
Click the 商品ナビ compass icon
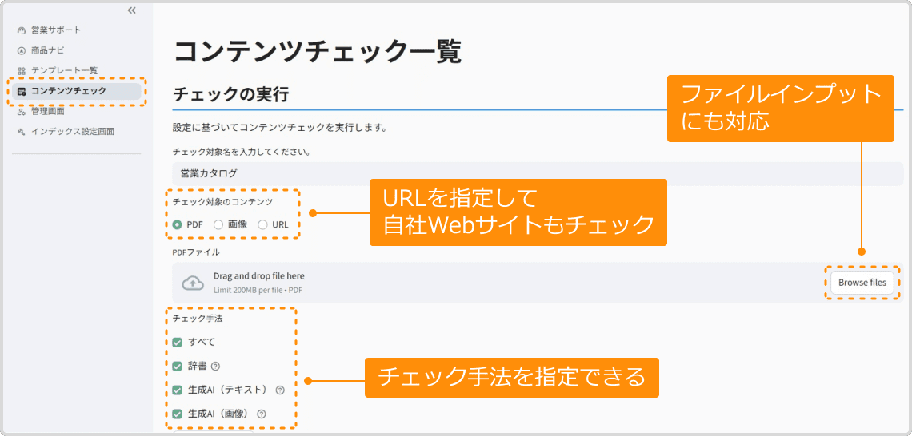pyautogui.click(x=22, y=50)
